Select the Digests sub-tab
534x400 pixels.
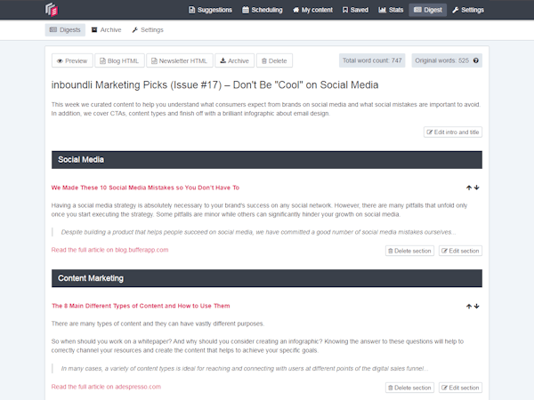pyautogui.click(x=65, y=29)
